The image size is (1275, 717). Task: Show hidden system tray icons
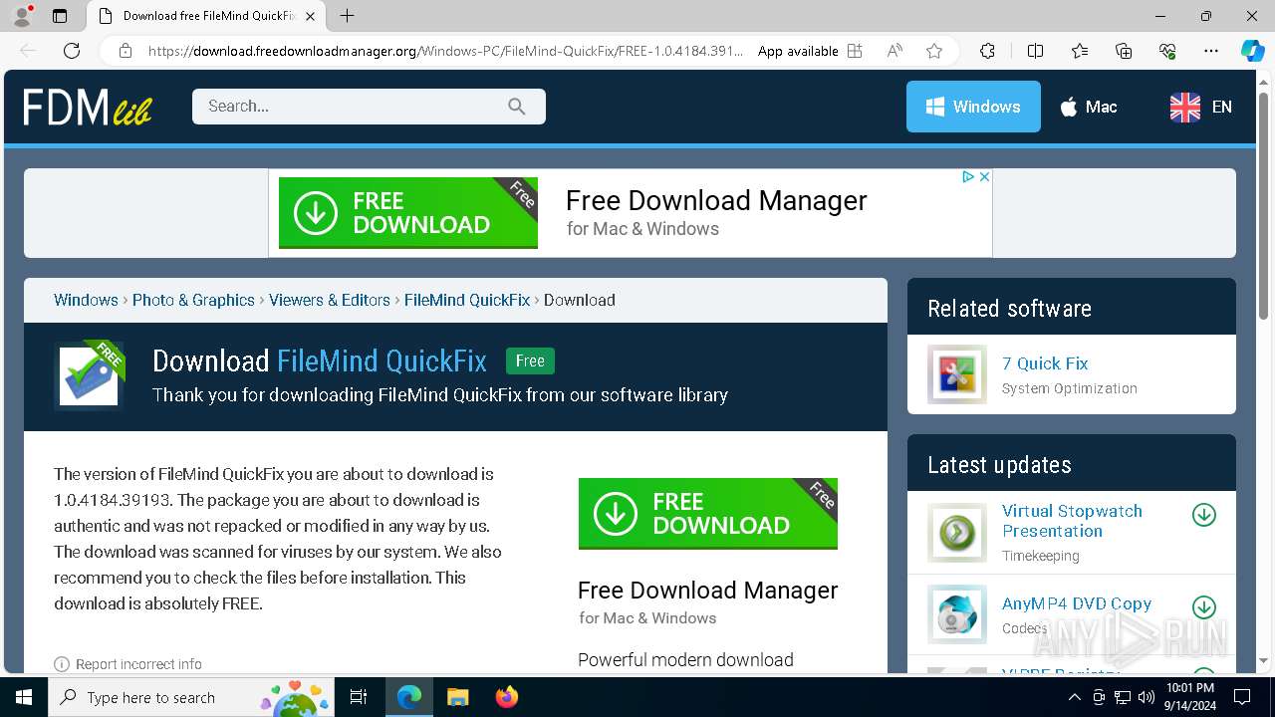point(1075,697)
